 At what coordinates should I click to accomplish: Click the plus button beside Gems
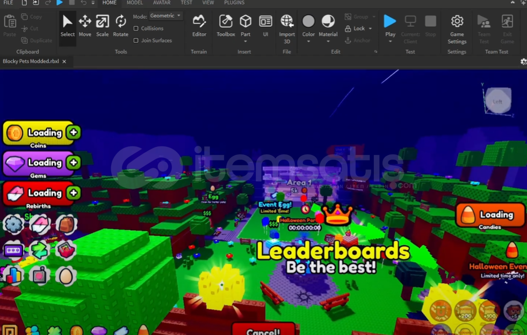coord(73,162)
